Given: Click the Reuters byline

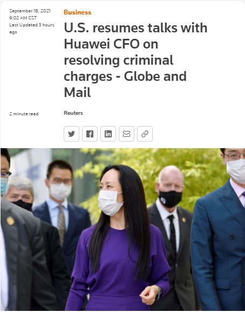Looking at the screenshot, I should [x=73, y=113].
